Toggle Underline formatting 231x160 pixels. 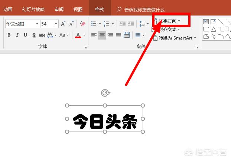tap(25, 35)
